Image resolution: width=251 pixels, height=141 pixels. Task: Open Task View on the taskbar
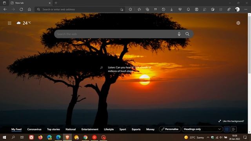pos(22,137)
